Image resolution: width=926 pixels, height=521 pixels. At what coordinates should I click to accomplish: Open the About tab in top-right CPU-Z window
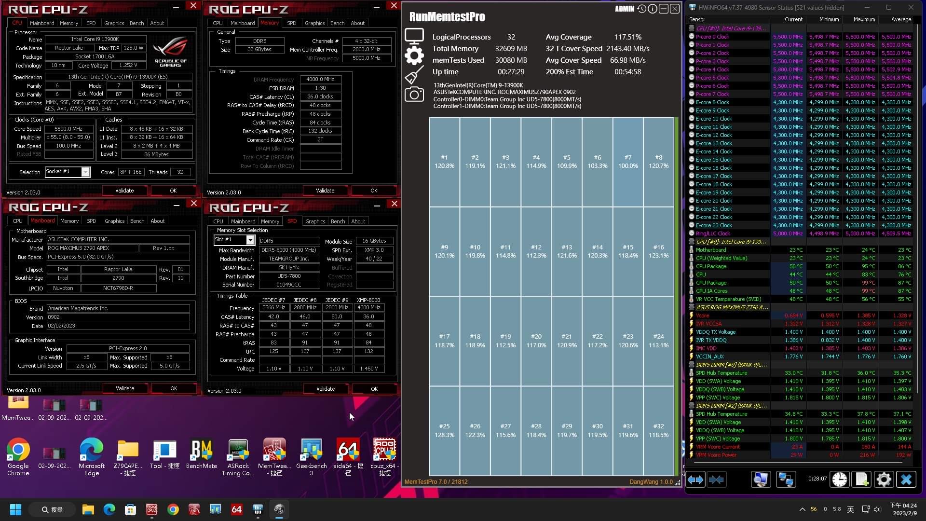pyautogui.click(x=358, y=23)
